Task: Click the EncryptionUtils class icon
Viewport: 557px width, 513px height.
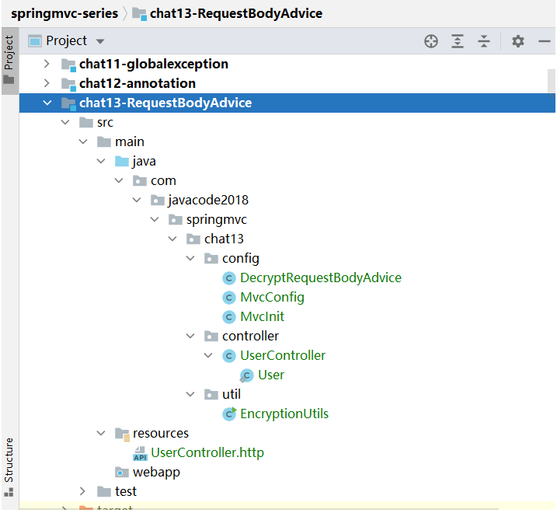Action: [229, 414]
